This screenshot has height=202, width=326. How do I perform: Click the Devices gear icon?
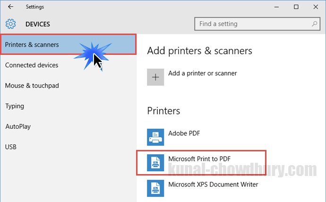click(x=10, y=24)
